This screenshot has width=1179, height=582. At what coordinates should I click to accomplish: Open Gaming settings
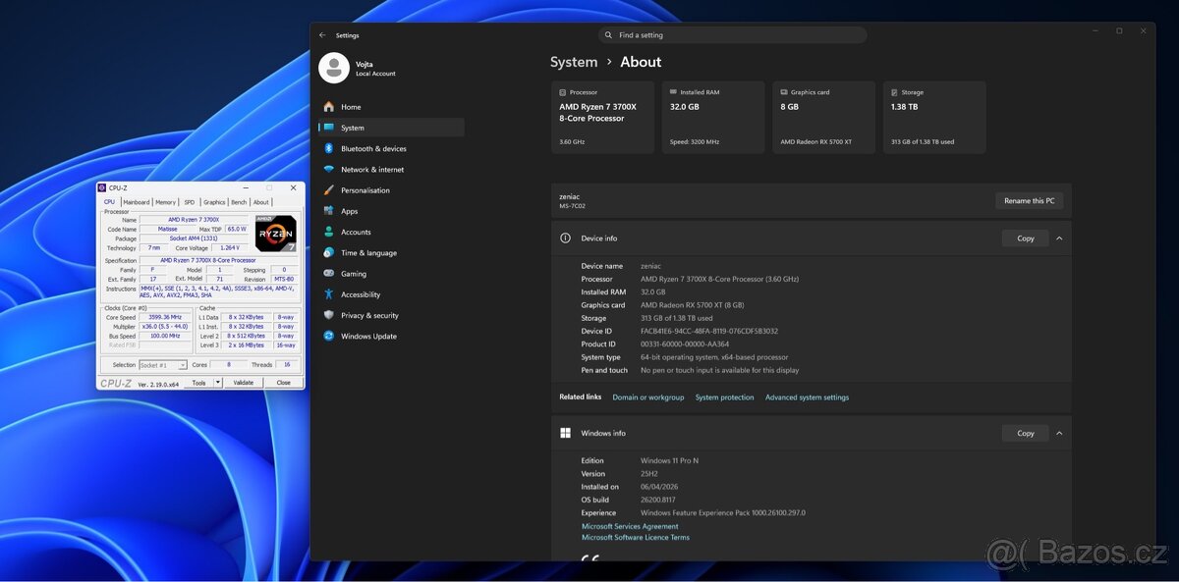click(391, 274)
